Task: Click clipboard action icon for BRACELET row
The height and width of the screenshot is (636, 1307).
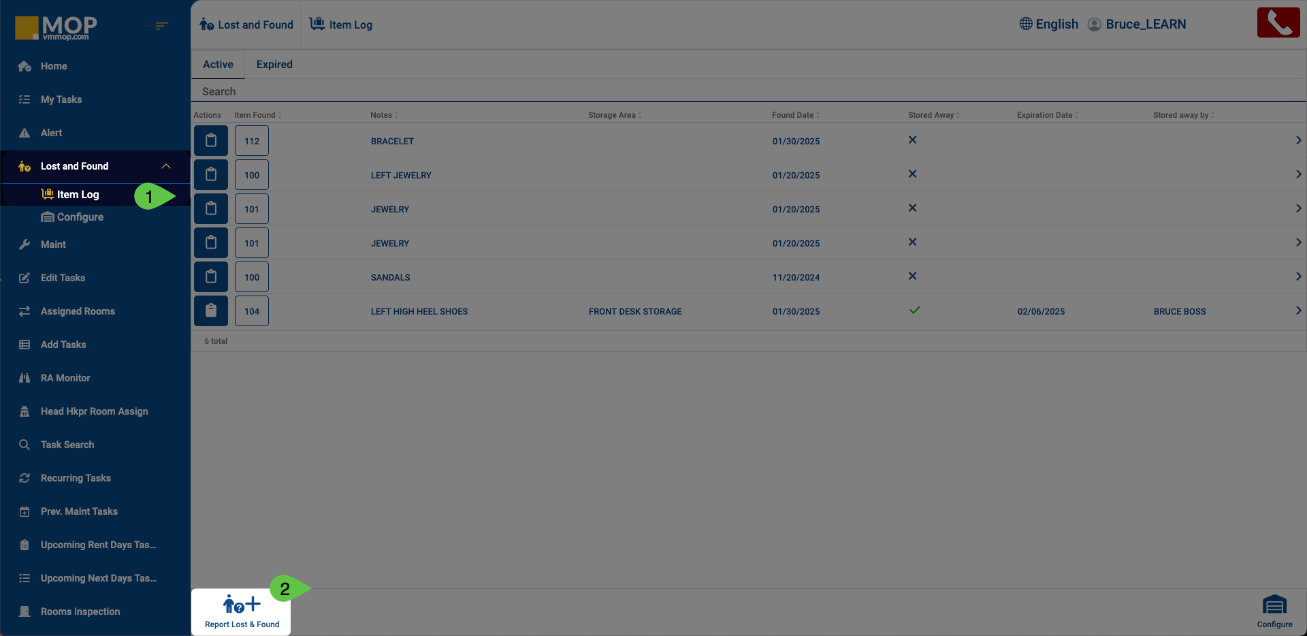Action: click(211, 141)
